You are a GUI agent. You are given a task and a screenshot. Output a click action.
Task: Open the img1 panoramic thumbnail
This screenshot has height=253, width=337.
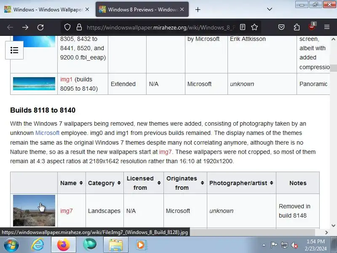(34, 83)
